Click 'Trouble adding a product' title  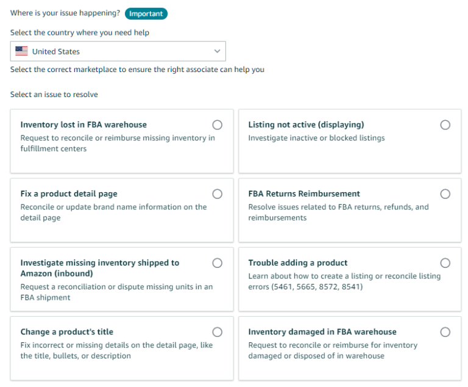(x=298, y=263)
